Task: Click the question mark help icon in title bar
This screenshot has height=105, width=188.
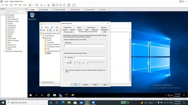Action: click(102, 23)
